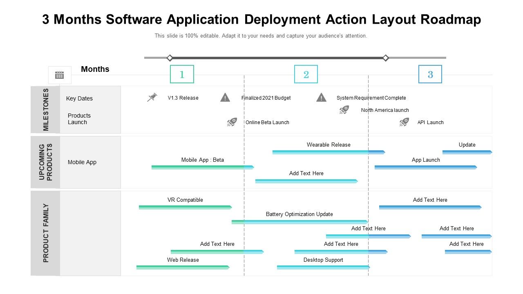Select the month 1 box

pyautogui.click(x=182, y=74)
